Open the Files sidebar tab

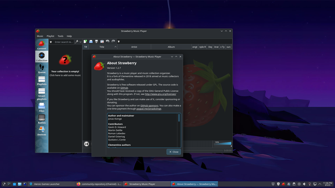click(42, 107)
